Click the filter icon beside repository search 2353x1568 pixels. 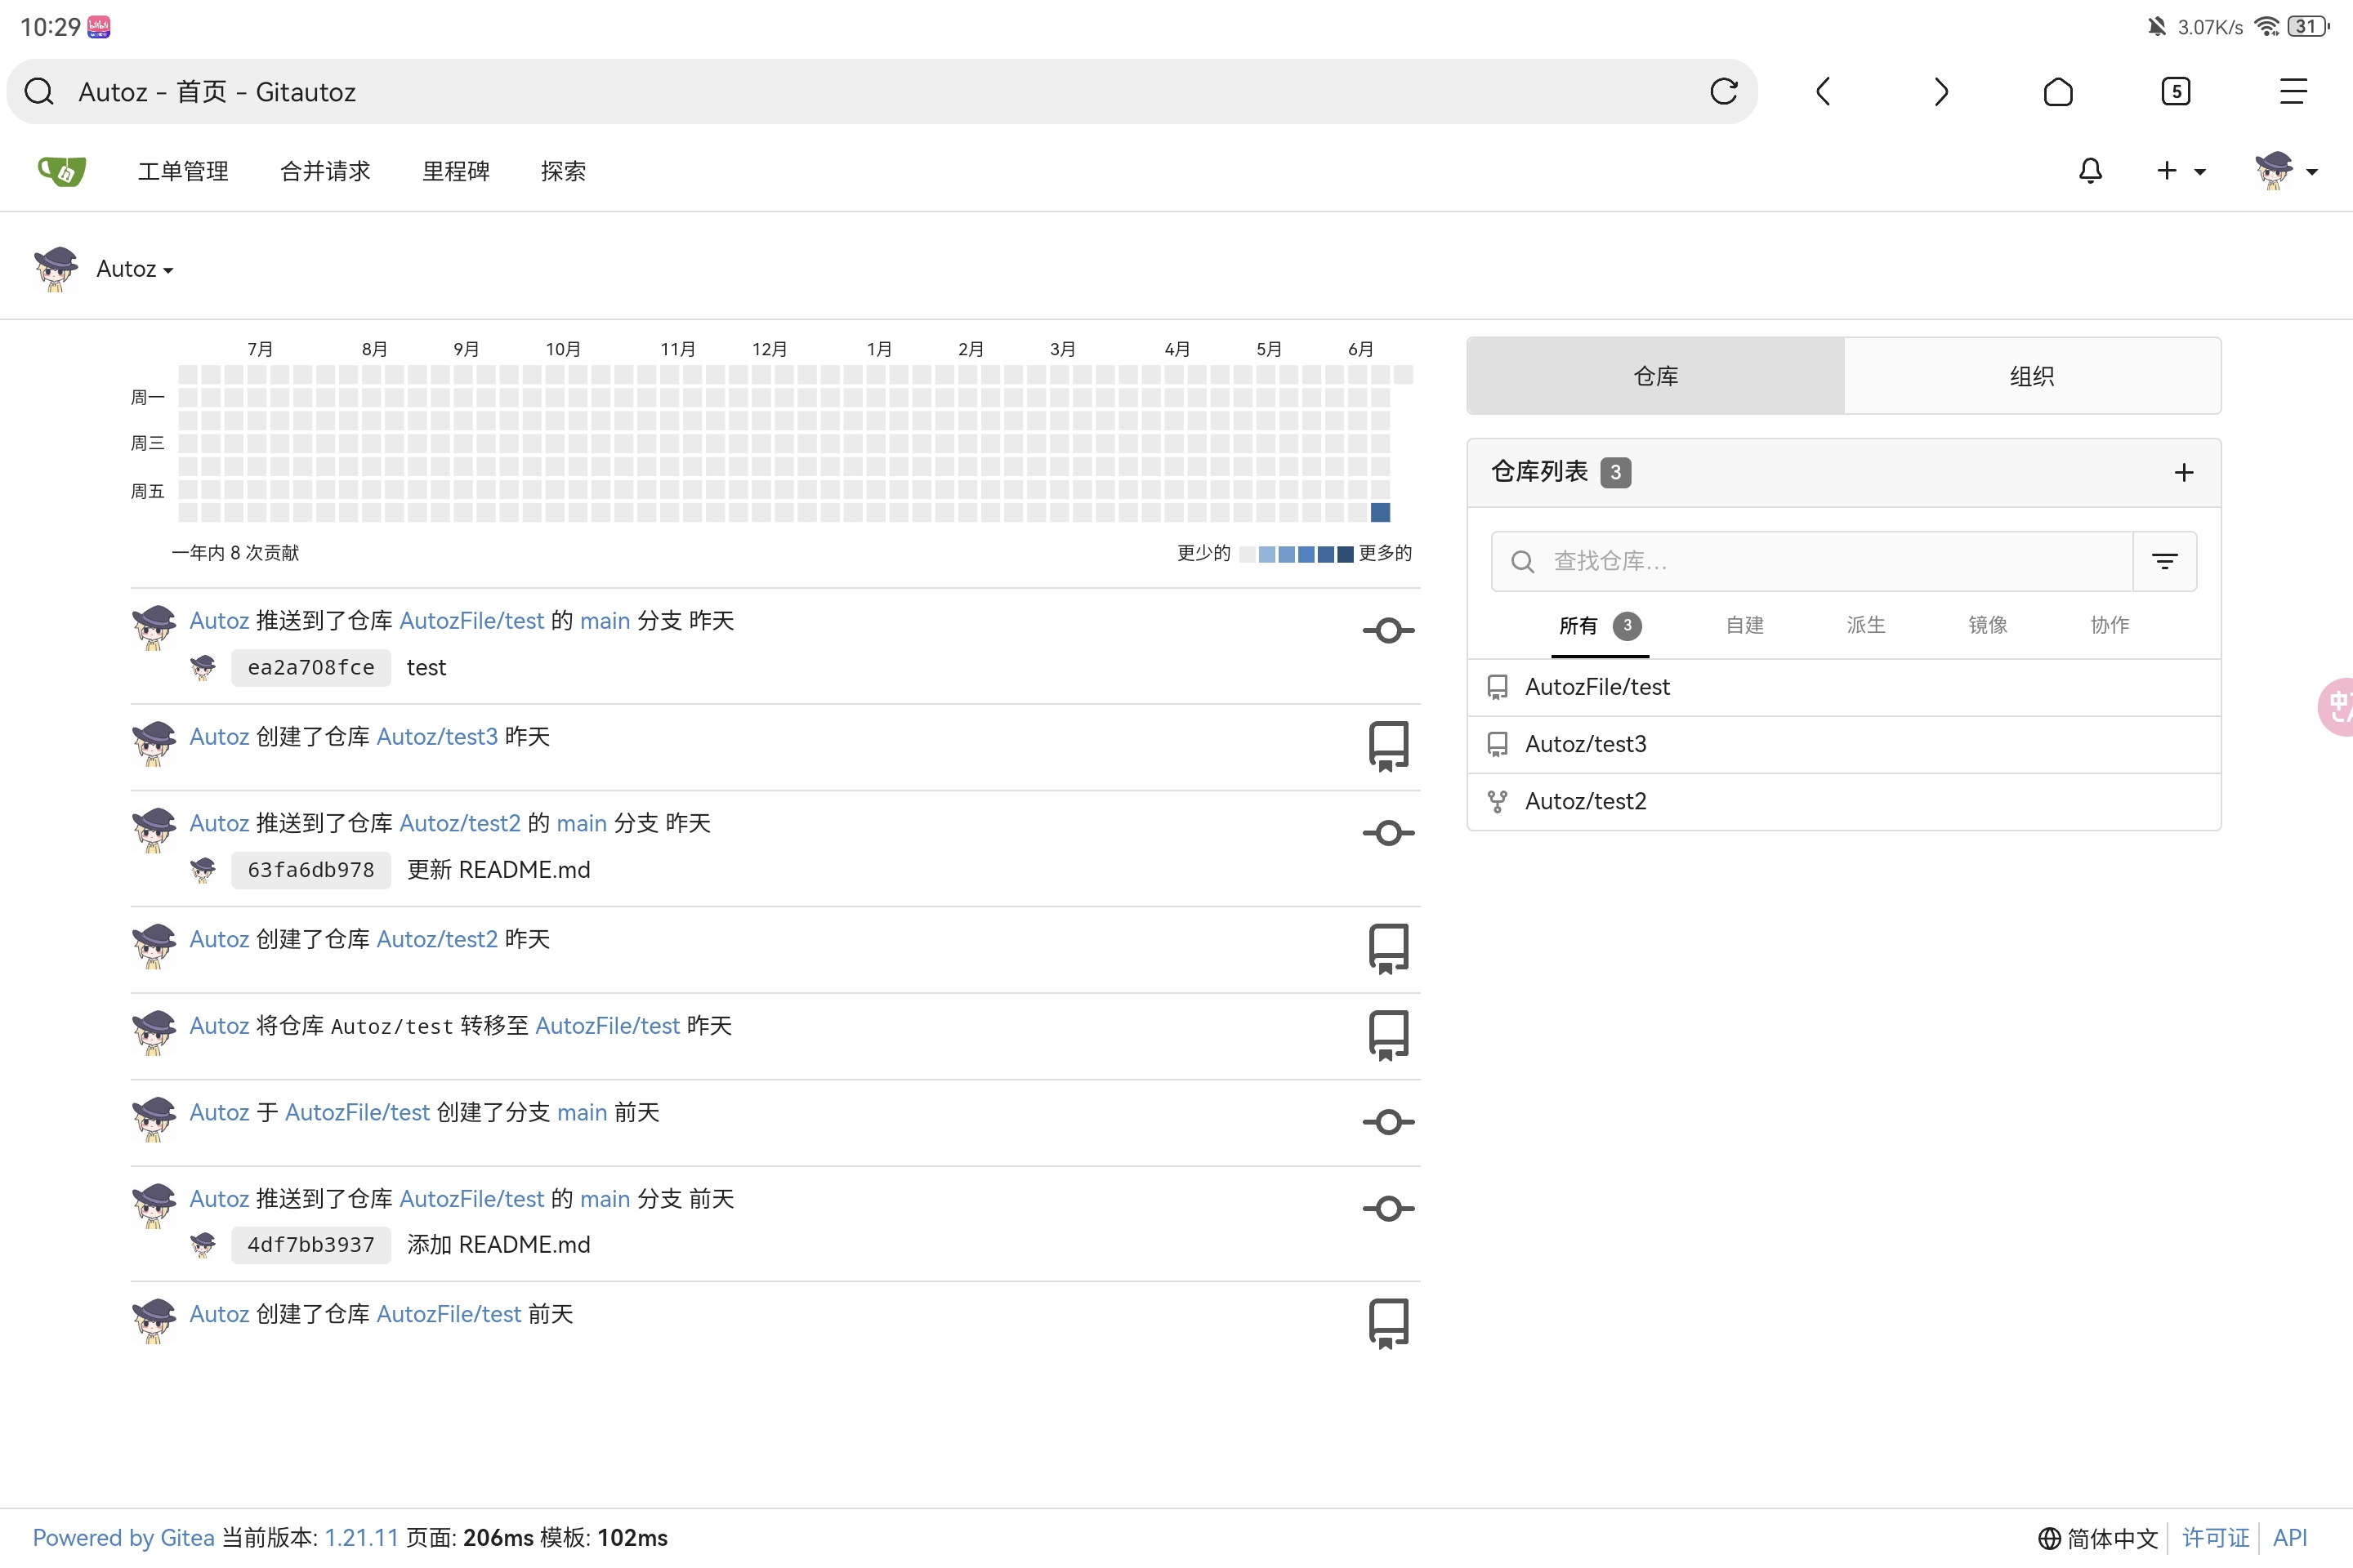[2166, 561]
